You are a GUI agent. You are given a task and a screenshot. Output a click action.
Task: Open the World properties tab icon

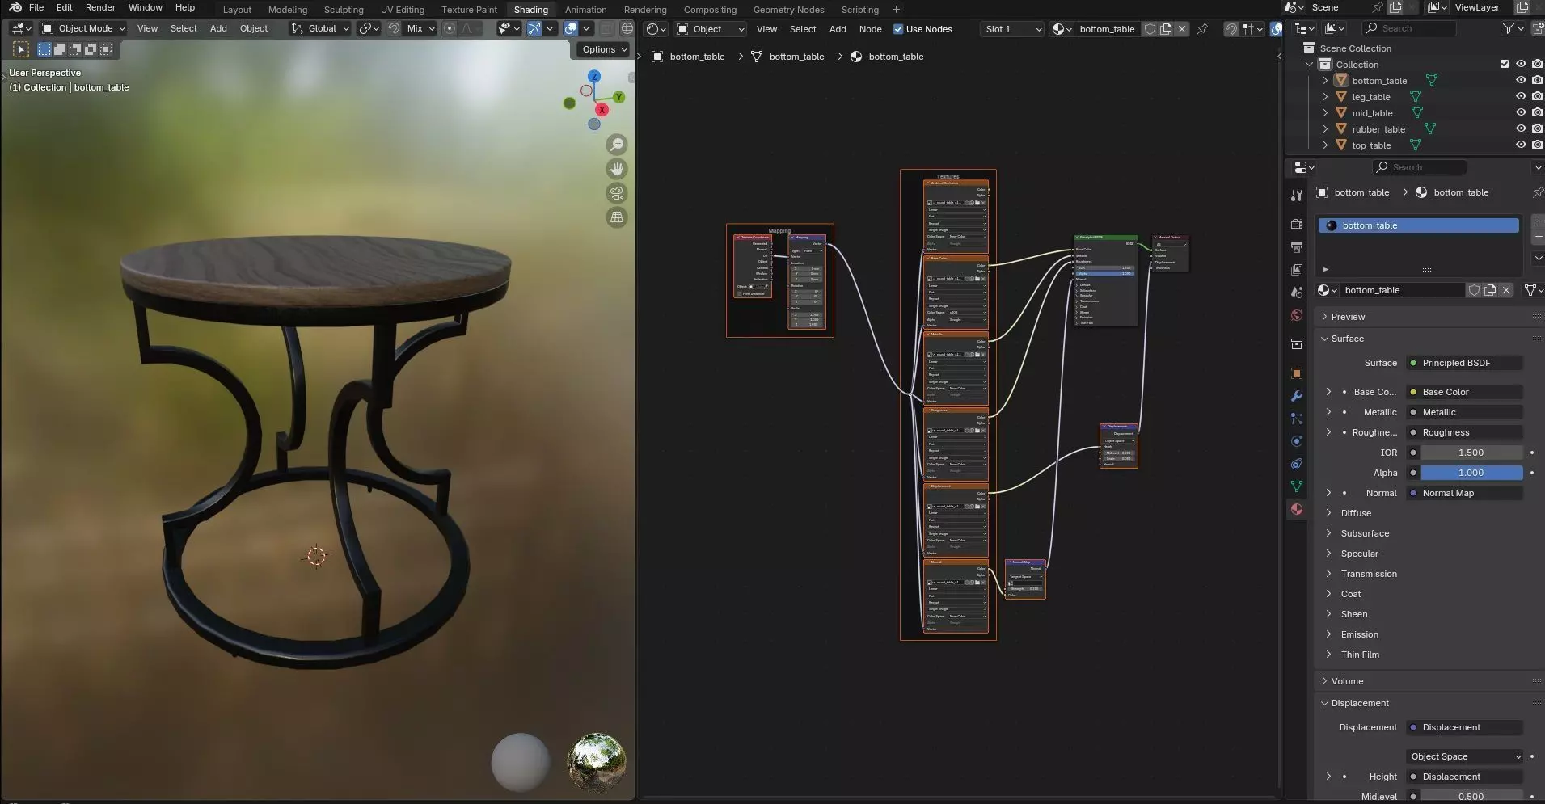1297,314
